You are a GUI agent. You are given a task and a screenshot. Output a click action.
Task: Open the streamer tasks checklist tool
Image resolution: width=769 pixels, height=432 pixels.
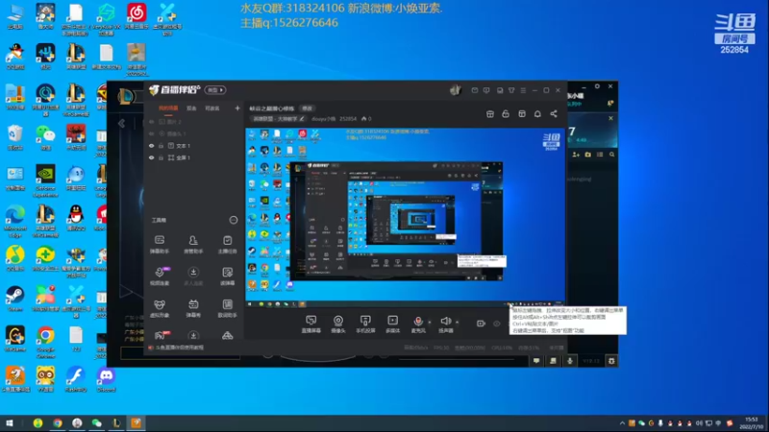coord(227,245)
